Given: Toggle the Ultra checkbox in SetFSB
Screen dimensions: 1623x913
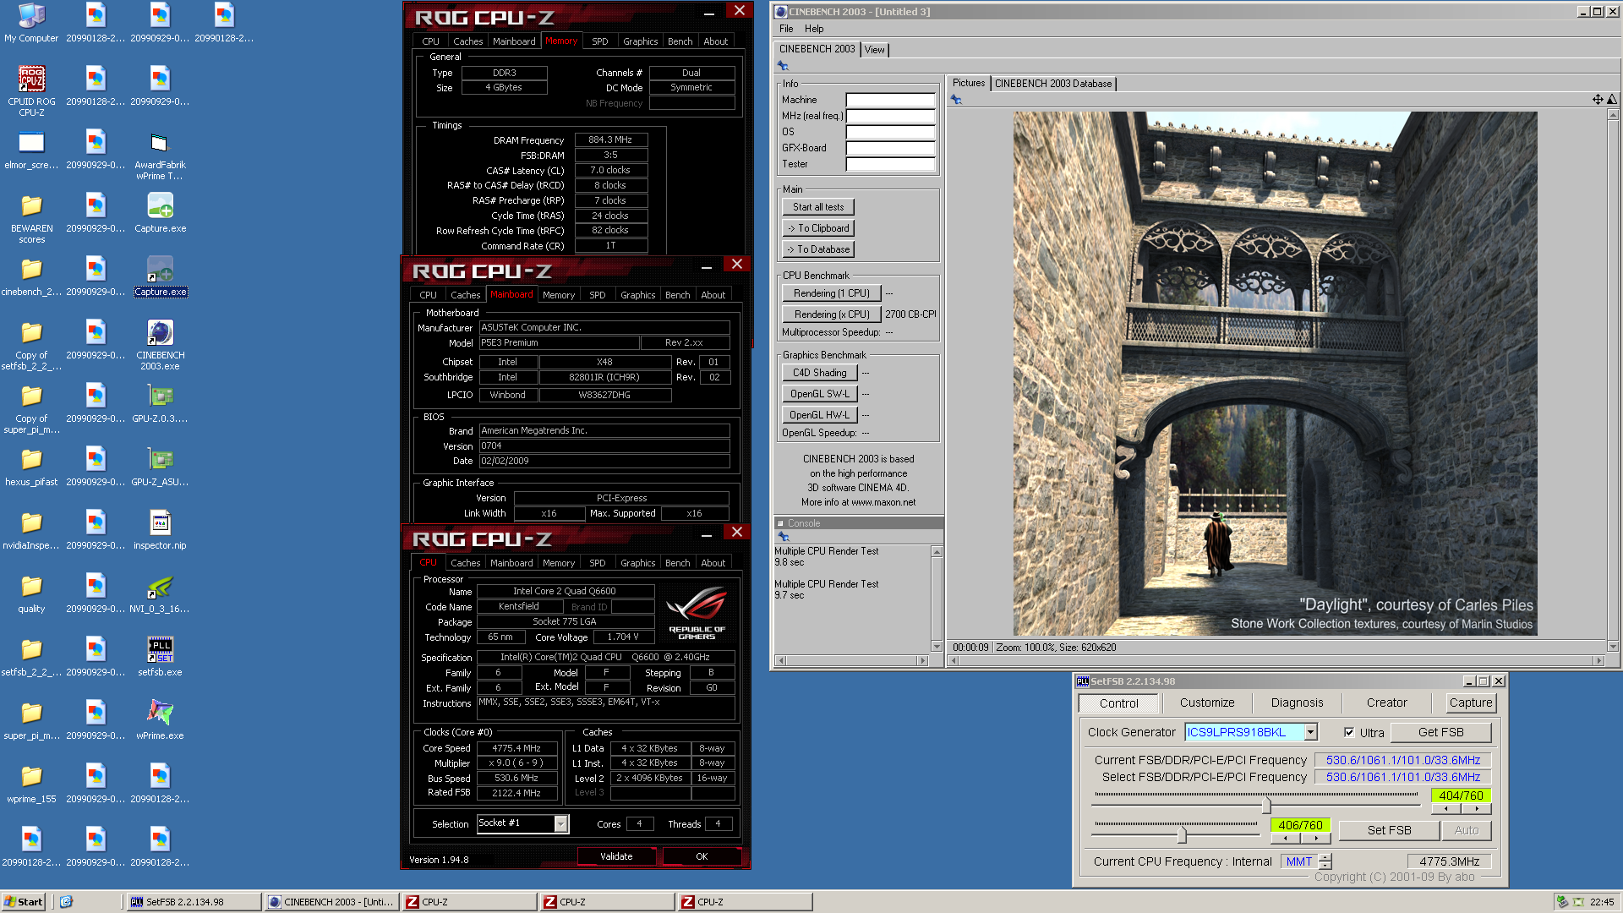Looking at the screenshot, I should click(1349, 732).
